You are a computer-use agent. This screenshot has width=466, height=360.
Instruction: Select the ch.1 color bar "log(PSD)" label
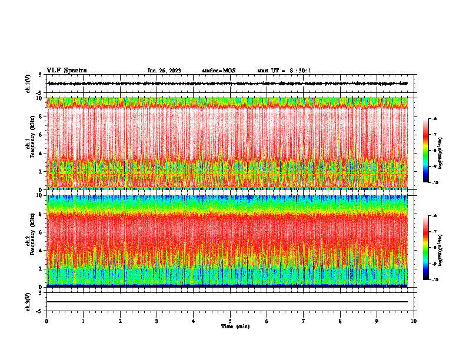441,154
